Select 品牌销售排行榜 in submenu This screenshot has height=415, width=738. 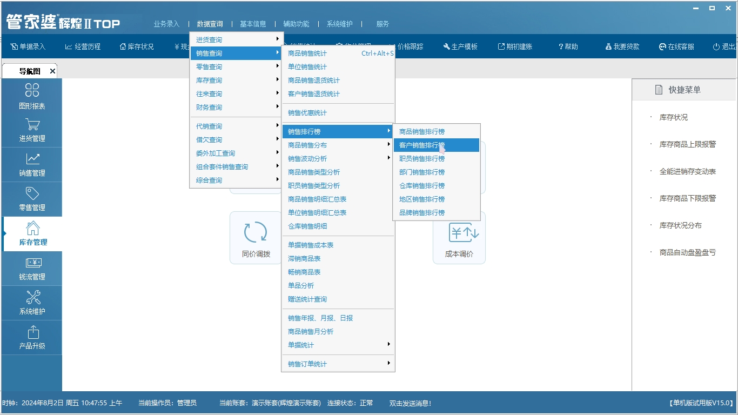(437, 213)
